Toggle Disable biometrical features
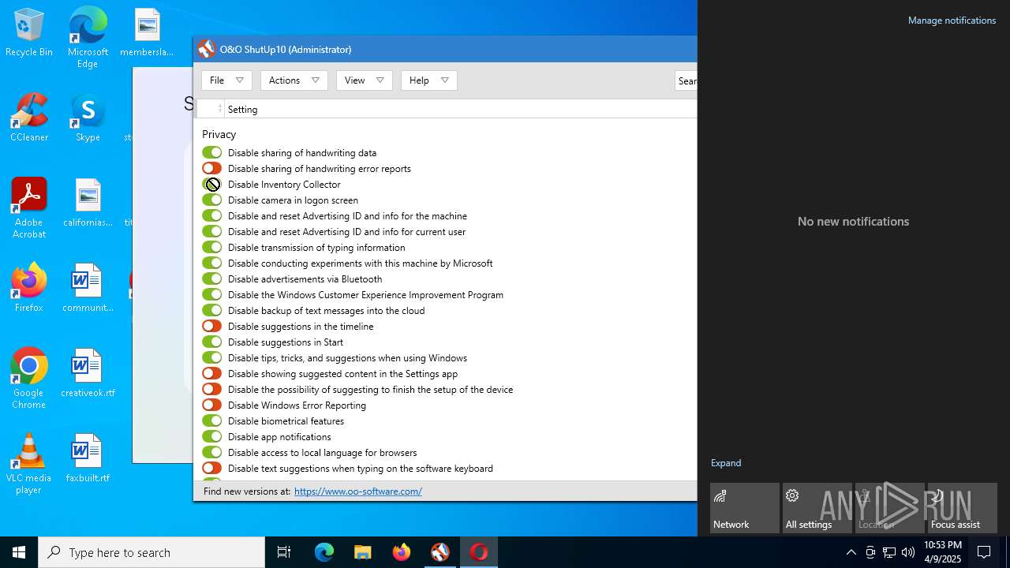Screen dimensions: 1010x568 211,420
